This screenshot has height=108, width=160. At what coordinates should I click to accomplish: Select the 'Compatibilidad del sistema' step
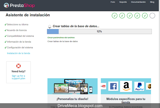point(20,36)
